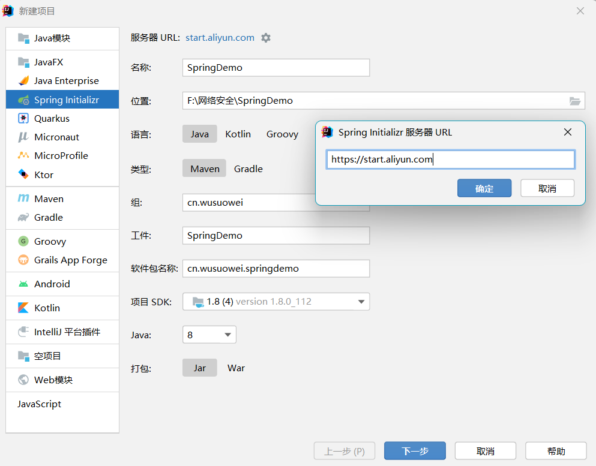This screenshot has width=596, height=466.
Task: Select Java Enterprise project type
Action: pyautogui.click(x=62, y=80)
